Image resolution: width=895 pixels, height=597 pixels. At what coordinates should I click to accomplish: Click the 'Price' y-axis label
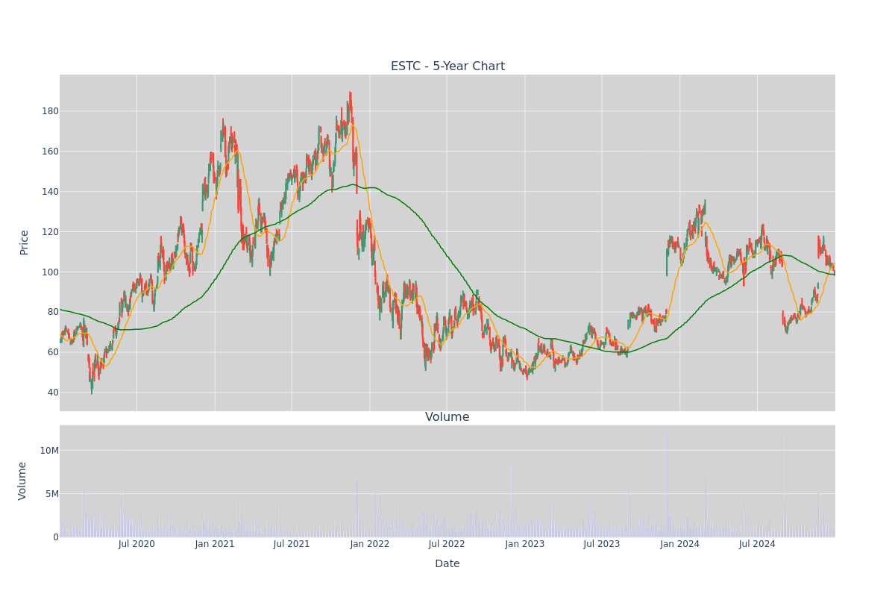tap(25, 243)
